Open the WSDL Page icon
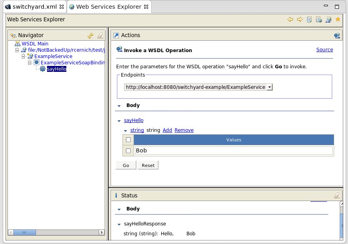This screenshot has width=348, height=244. (x=329, y=19)
